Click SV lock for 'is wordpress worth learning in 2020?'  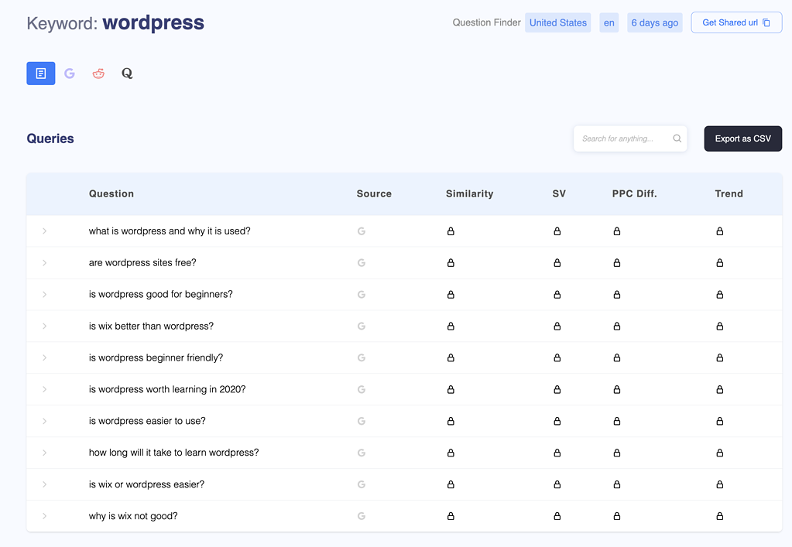click(x=557, y=390)
